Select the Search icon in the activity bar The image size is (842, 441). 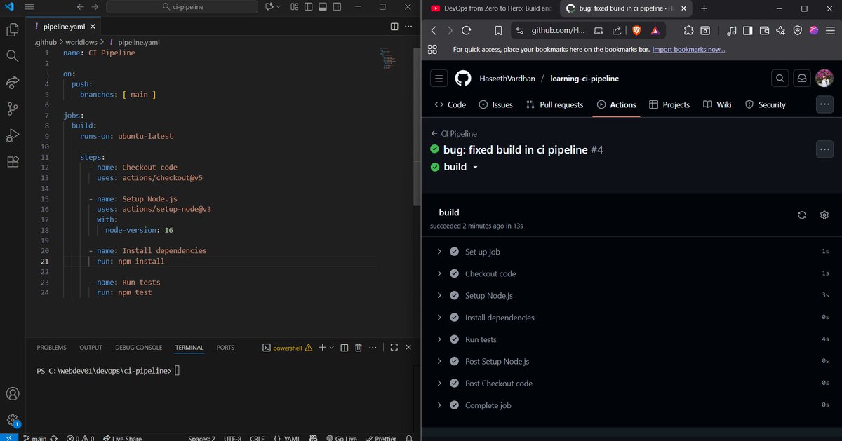pos(12,55)
